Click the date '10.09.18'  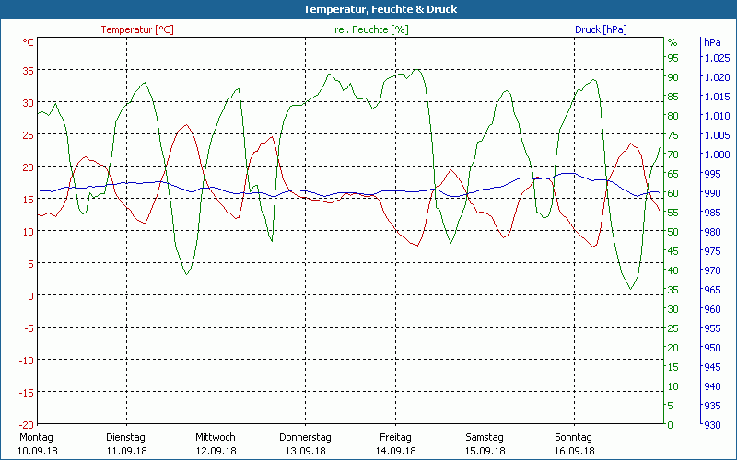click(x=38, y=451)
